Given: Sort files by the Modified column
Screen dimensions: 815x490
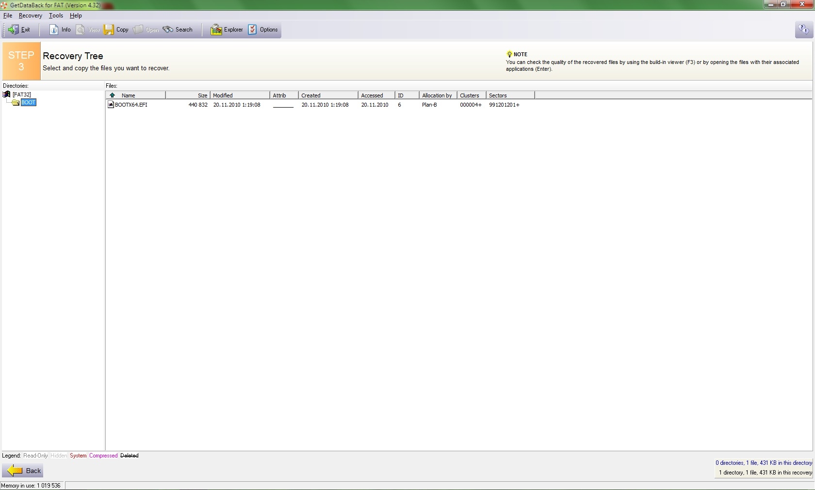Looking at the screenshot, I should point(240,95).
